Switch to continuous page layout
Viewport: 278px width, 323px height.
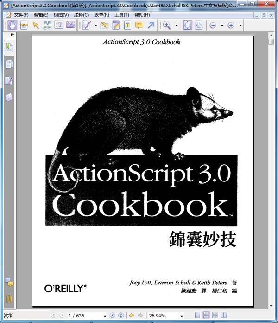click(206, 315)
